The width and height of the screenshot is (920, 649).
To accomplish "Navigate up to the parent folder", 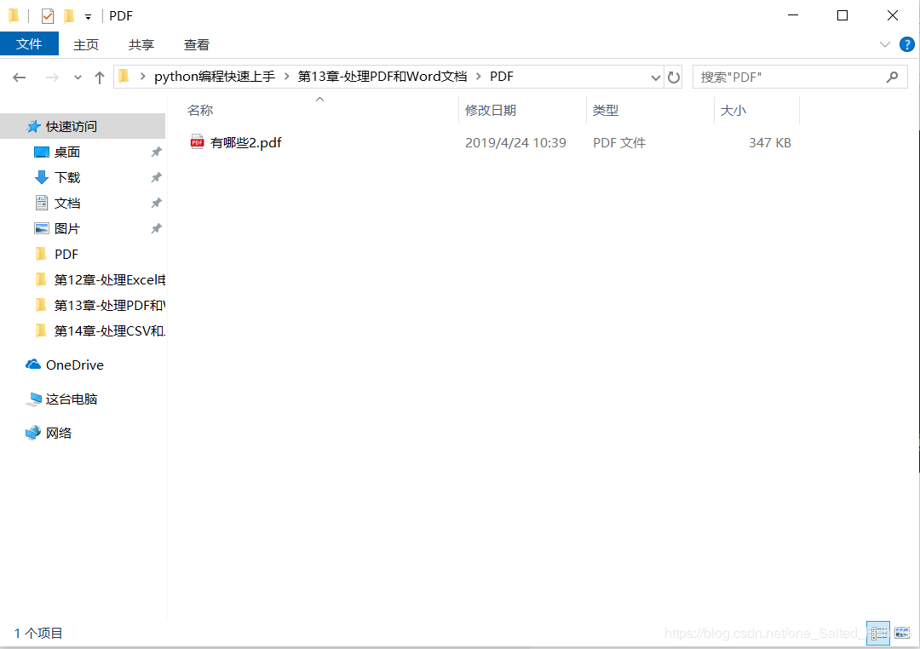I will point(100,77).
